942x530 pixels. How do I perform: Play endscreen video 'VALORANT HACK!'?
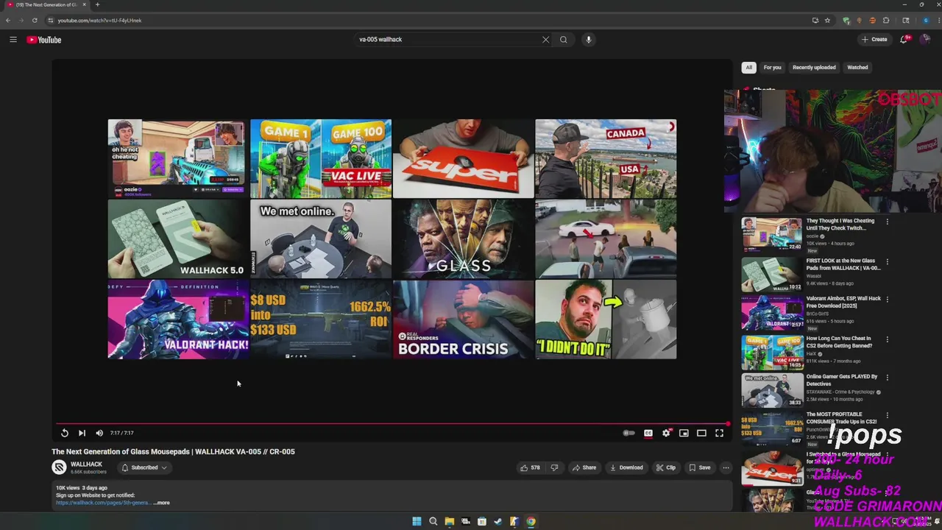tap(177, 319)
